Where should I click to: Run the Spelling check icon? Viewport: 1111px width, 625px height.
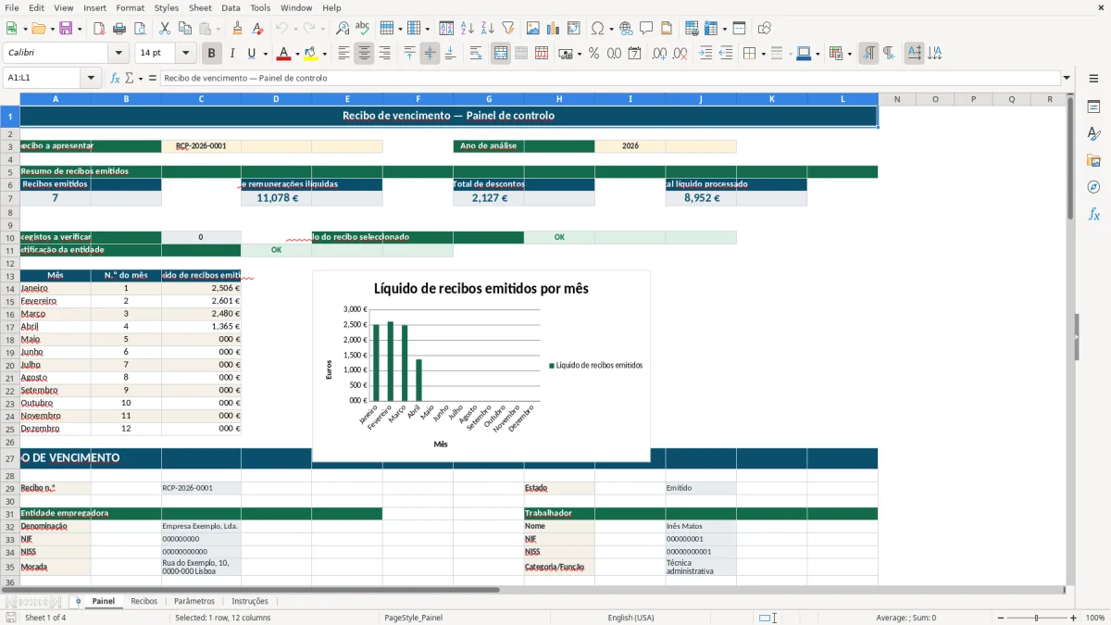pos(363,29)
